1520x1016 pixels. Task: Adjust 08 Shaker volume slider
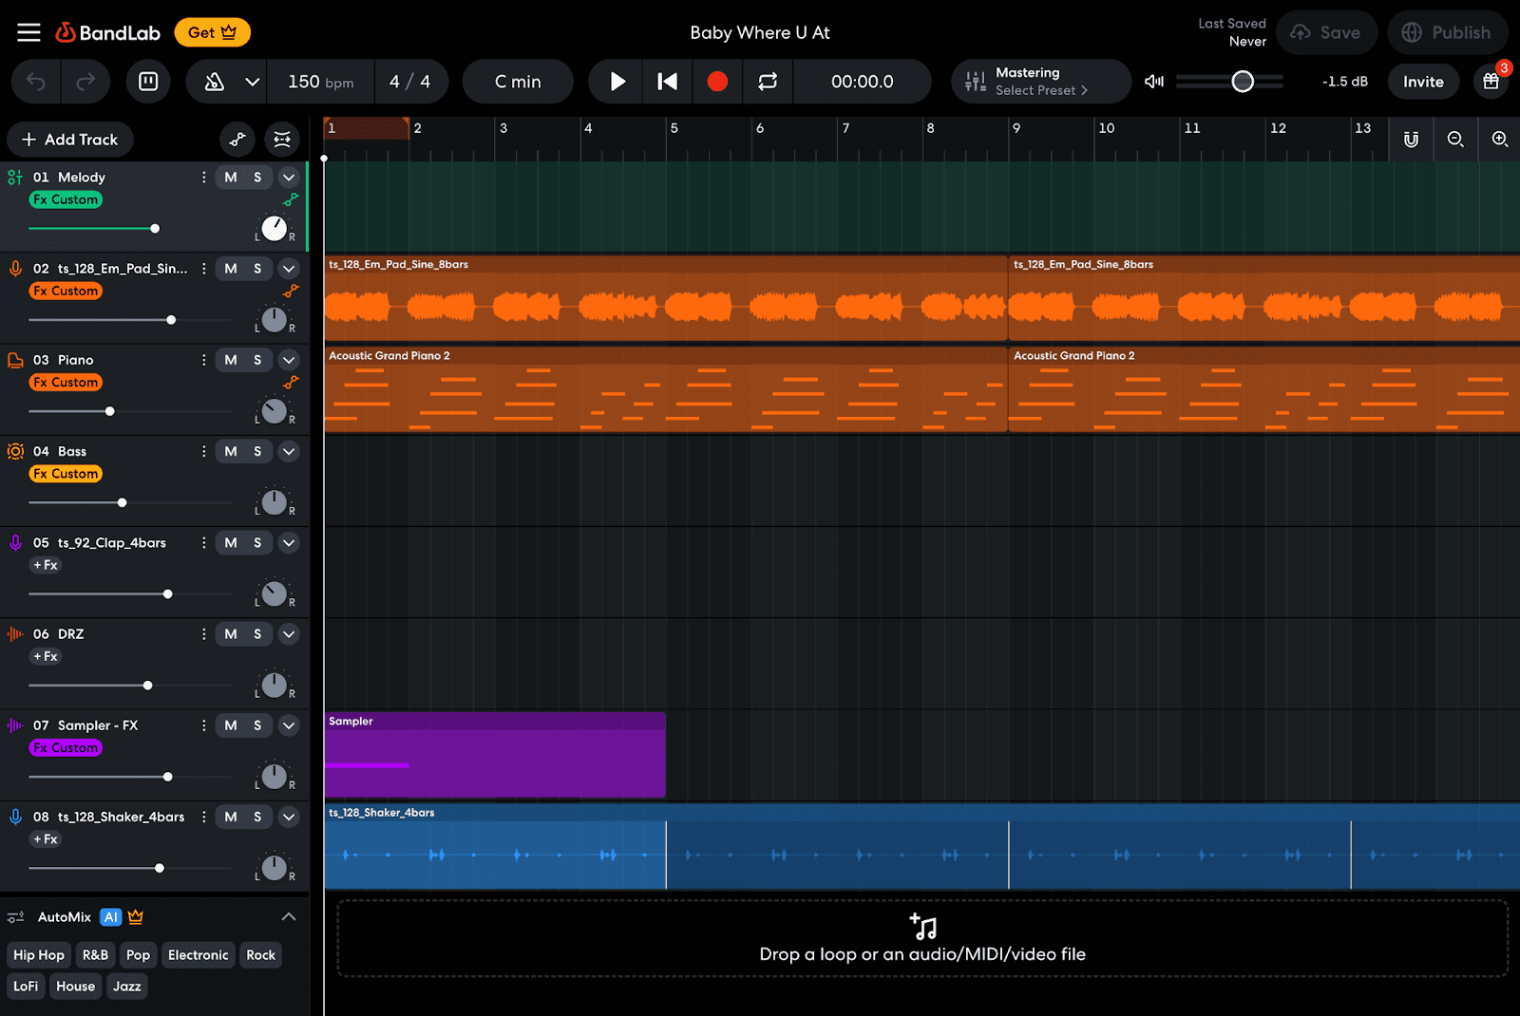pyautogui.click(x=160, y=868)
